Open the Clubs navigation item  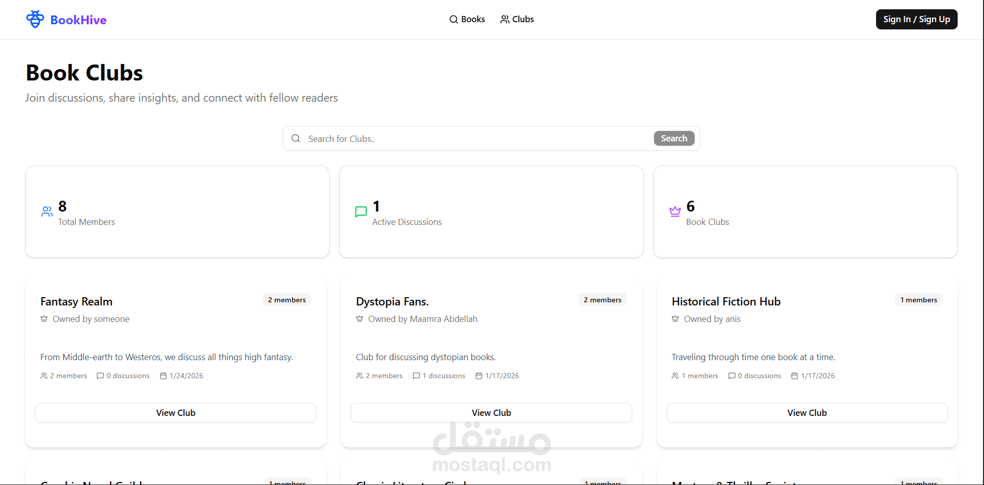(517, 19)
